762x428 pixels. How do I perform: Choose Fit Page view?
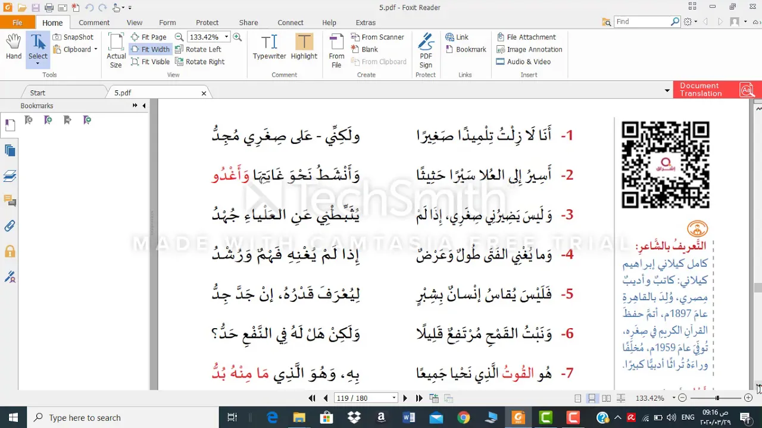point(149,37)
